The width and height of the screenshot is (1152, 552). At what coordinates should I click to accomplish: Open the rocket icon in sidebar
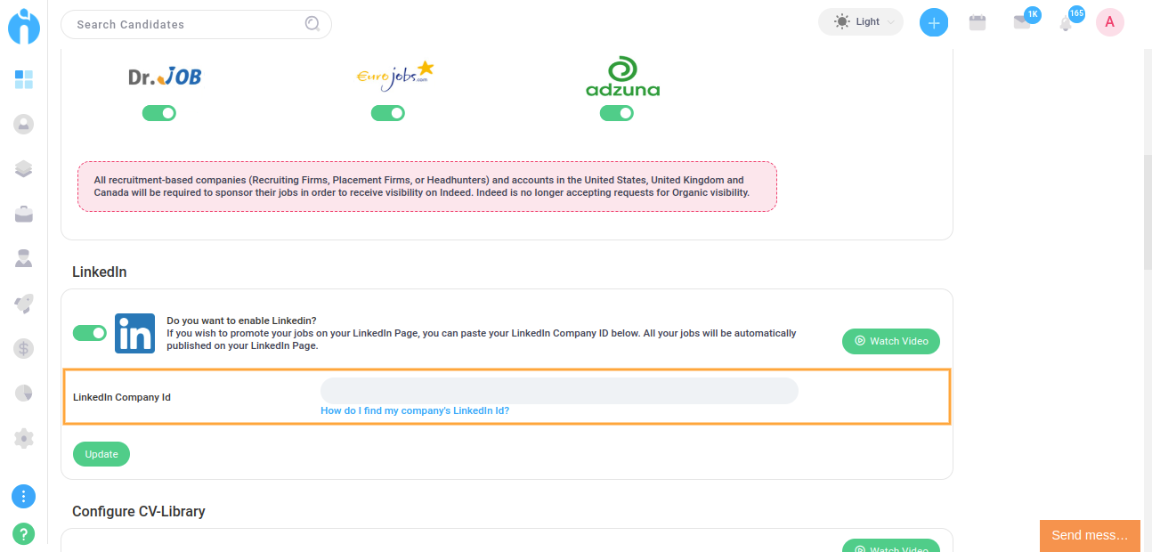(24, 304)
